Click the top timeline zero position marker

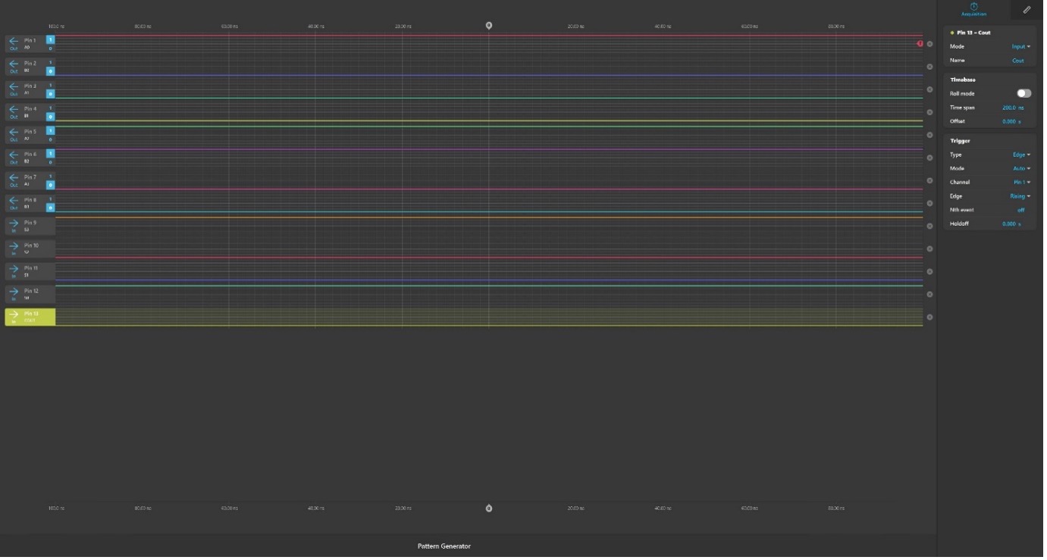491,26
